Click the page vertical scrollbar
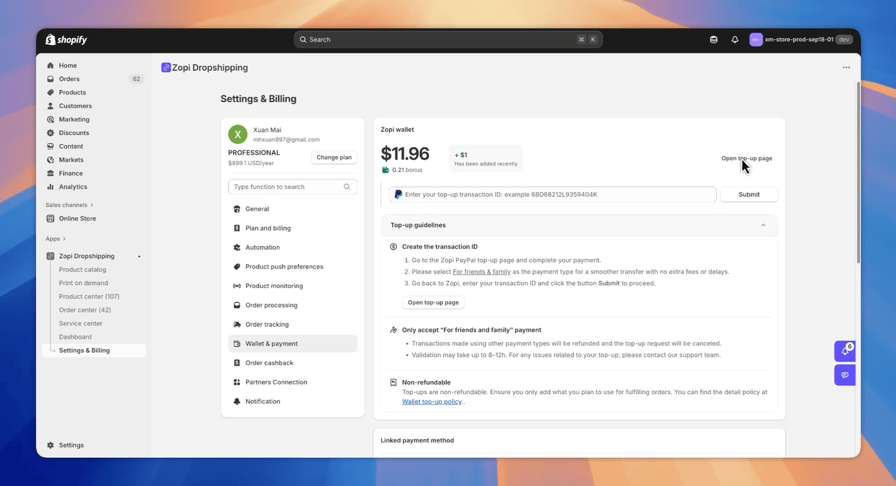This screenshot has height=486, width=896. (857, 172)
